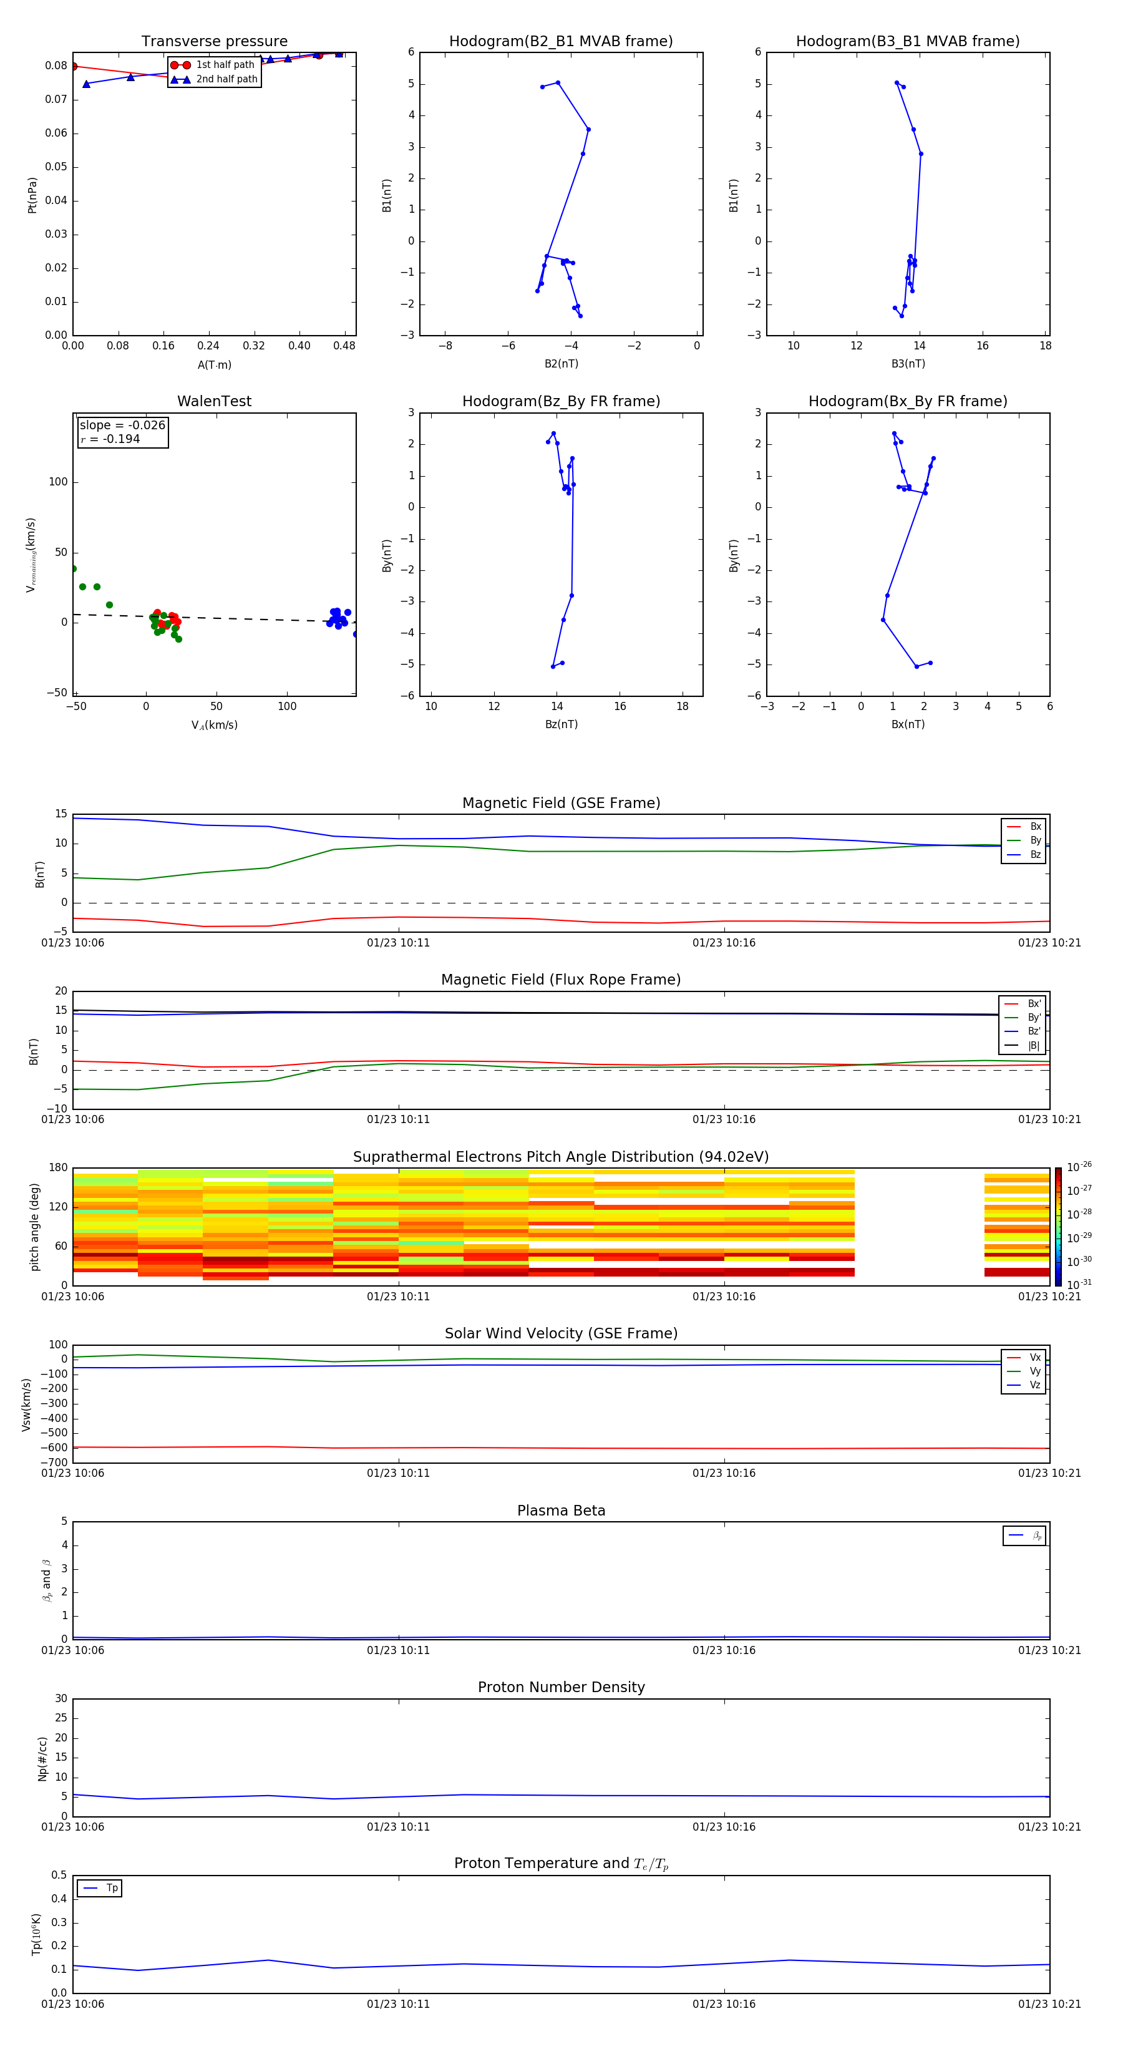Select the "1st half path" legend entry
This screenshot has height=2059, width=1123.
pyautogui.click(x=214, y=65)
